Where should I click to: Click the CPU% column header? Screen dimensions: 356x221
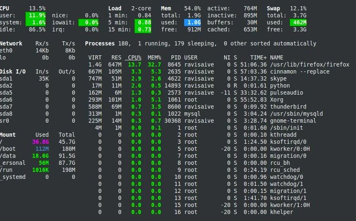(x=134, y=57)
